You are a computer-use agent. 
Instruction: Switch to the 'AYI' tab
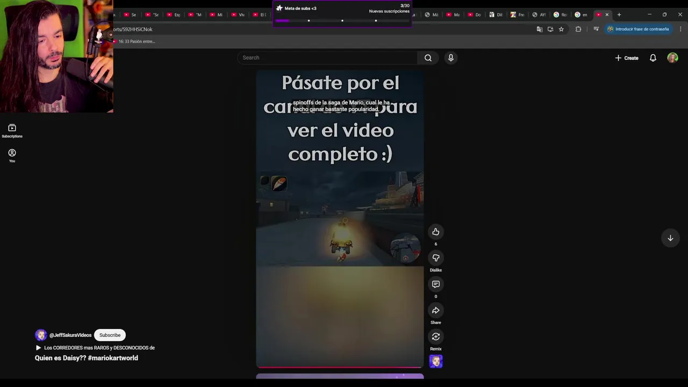(539, 15)
